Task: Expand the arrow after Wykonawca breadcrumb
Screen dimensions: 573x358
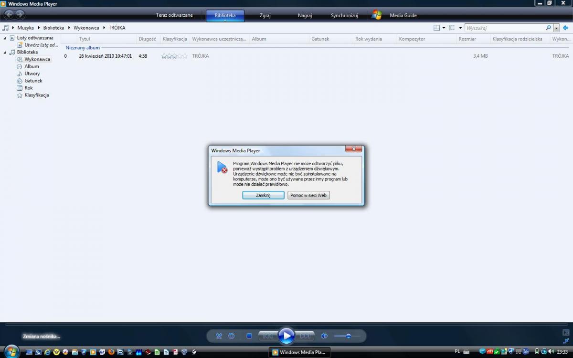Action: (104, 28)
